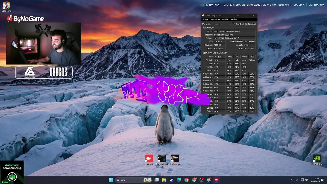Click the Tccd #0 temperature 71°C
The height and width of the screenshot is (184, 327).
(x=219, y=67)
